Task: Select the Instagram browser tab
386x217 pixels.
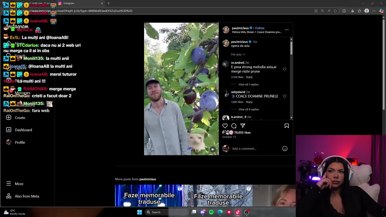Action: pos(80,3)
